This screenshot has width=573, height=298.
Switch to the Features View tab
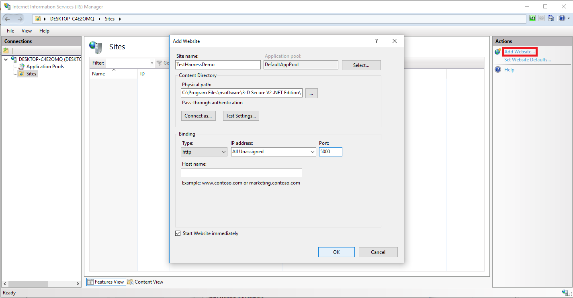(106, 282)
